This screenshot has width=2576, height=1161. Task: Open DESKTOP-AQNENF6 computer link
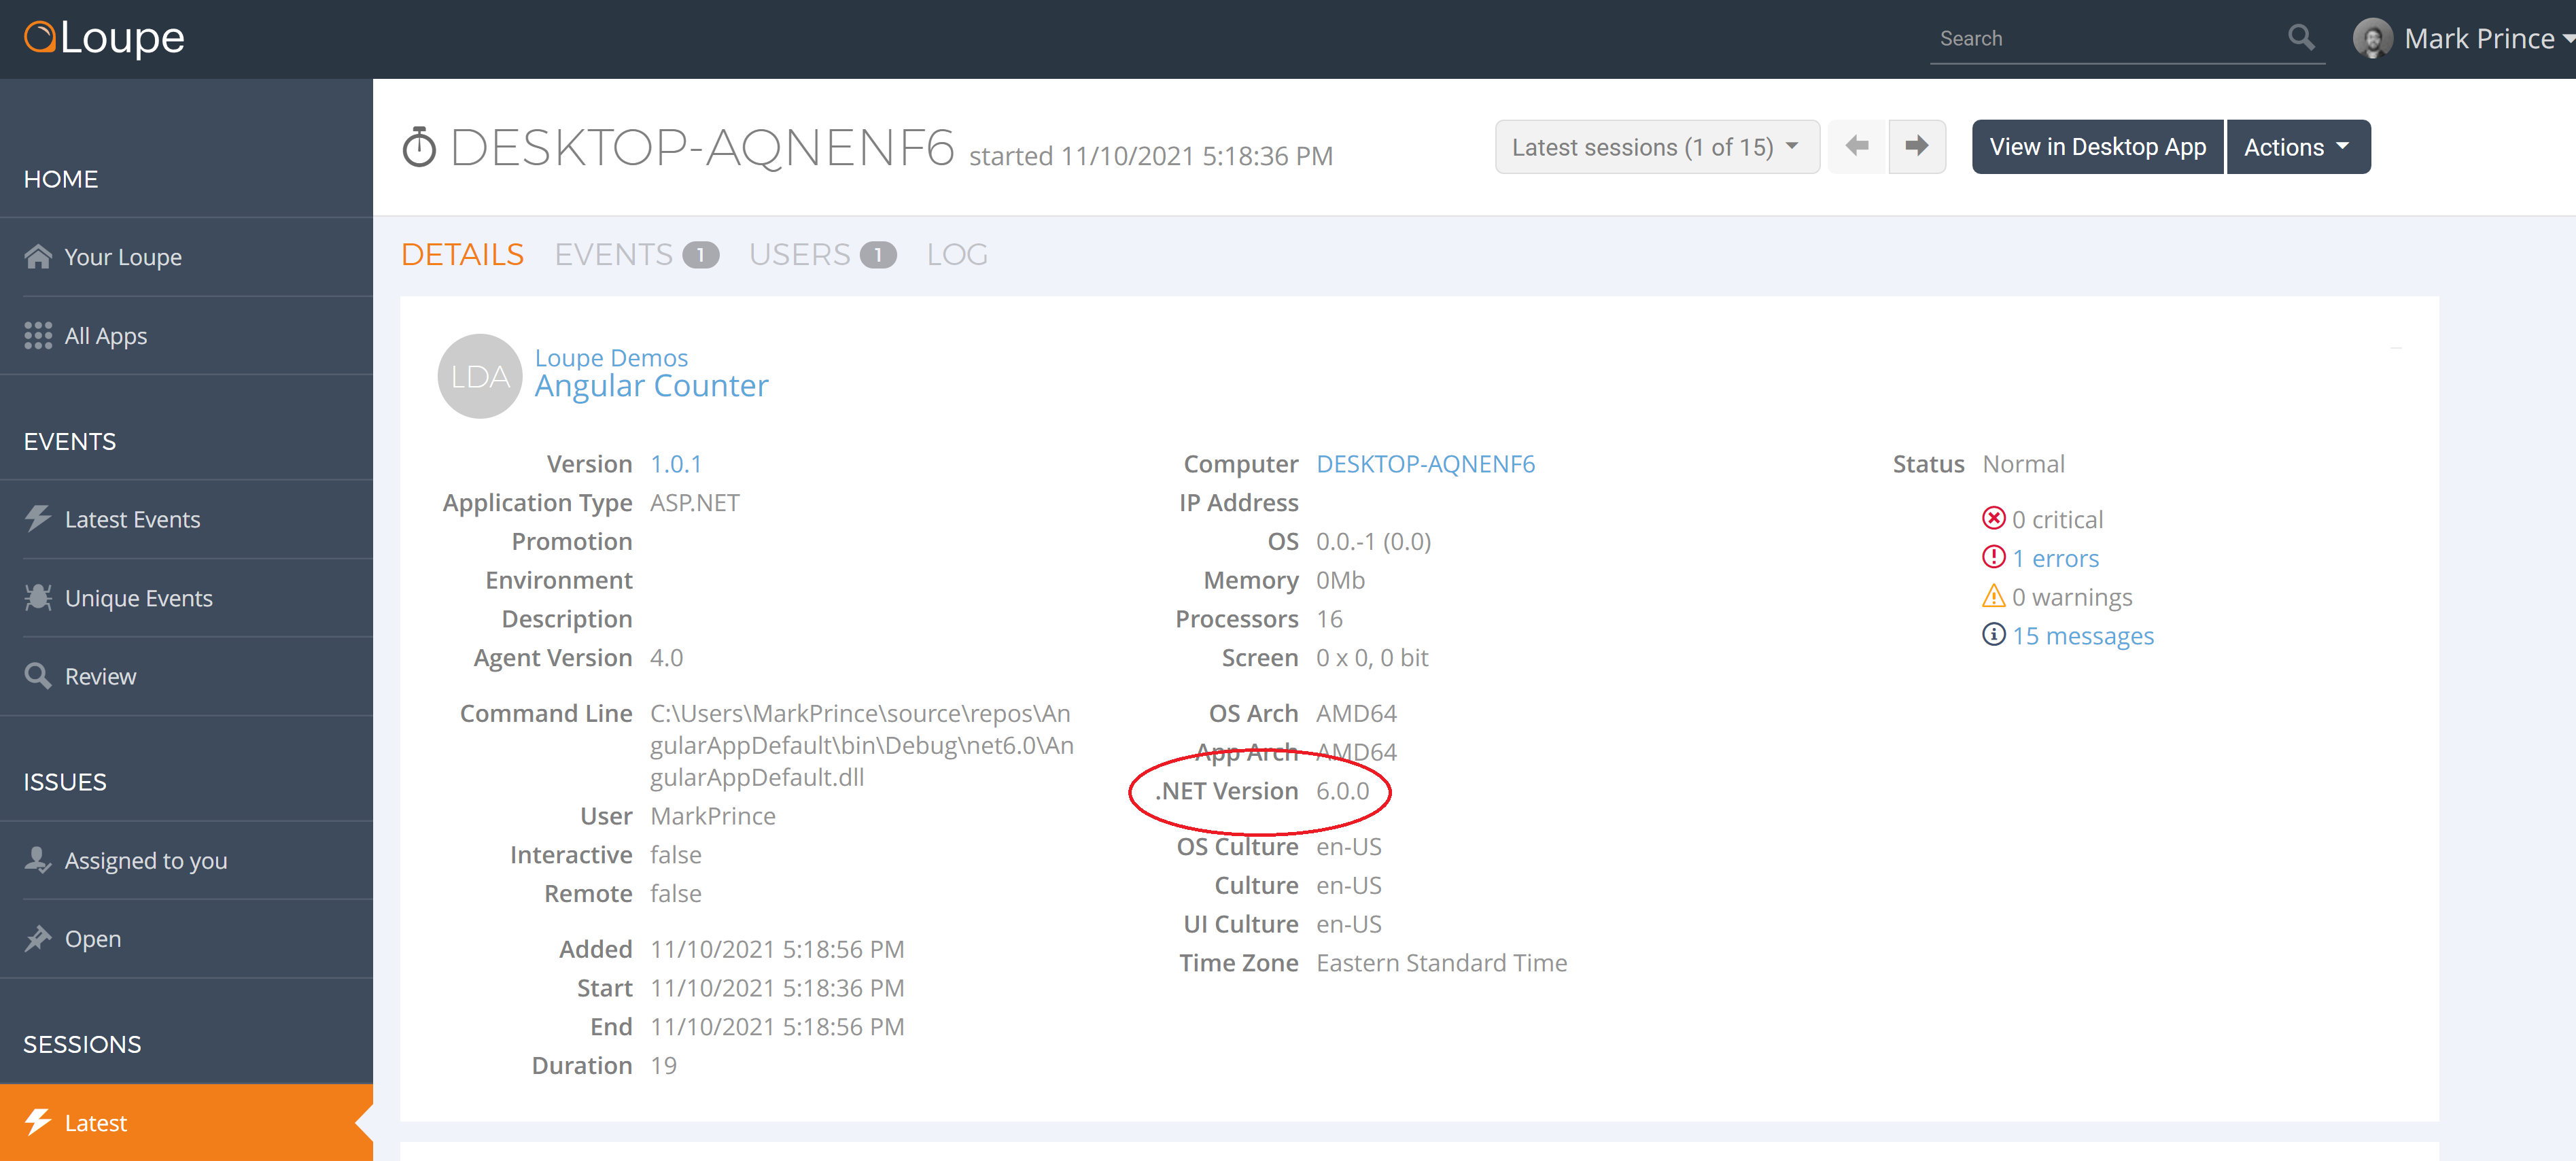(x=1425, y=464)
